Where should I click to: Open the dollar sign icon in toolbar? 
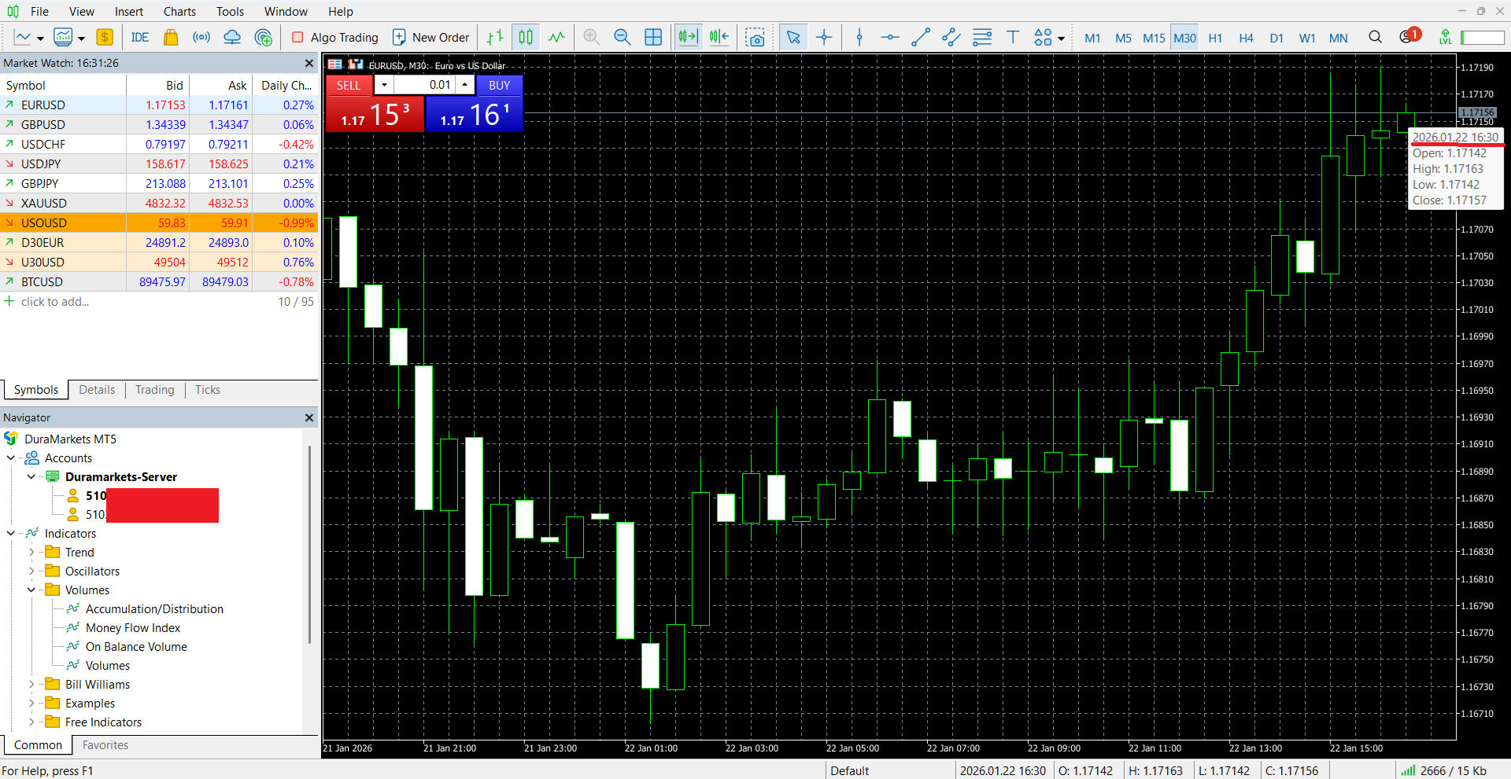[105, 37]
